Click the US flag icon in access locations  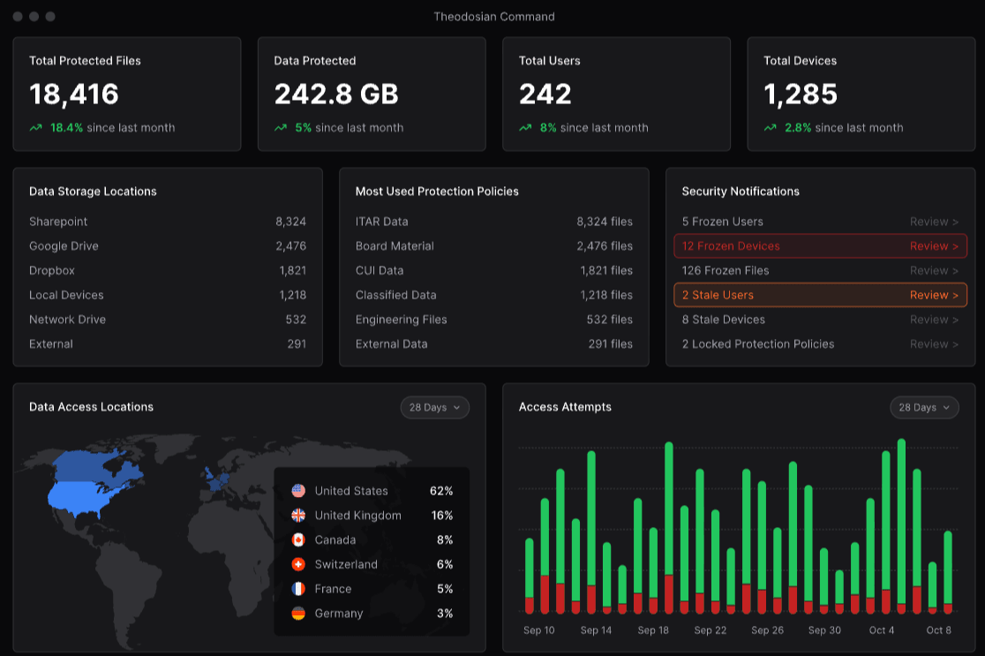(x=297, y=491)
